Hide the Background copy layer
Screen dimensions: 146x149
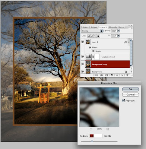pyautogui.click(x=83, y=64)
